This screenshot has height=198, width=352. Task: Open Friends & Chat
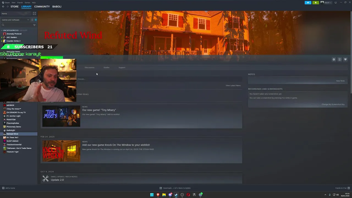click(x=342, y=188)
